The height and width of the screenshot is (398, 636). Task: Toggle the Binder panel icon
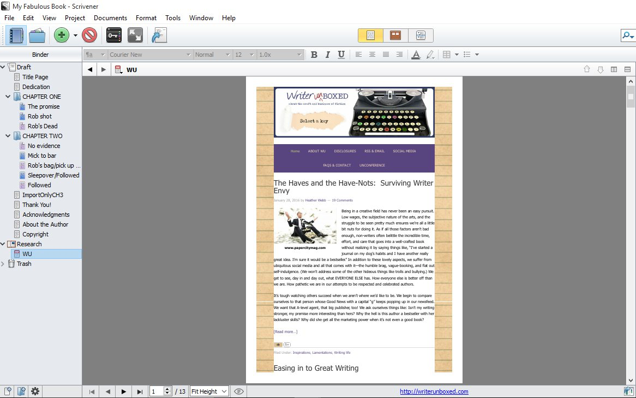(x=16, y=35)
